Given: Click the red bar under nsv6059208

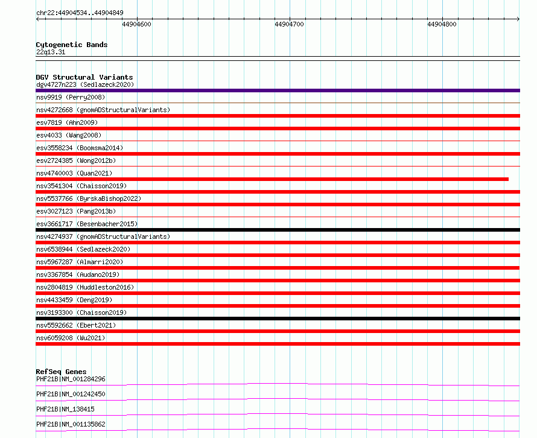Looking at the screenshot, I should point(278,344).
